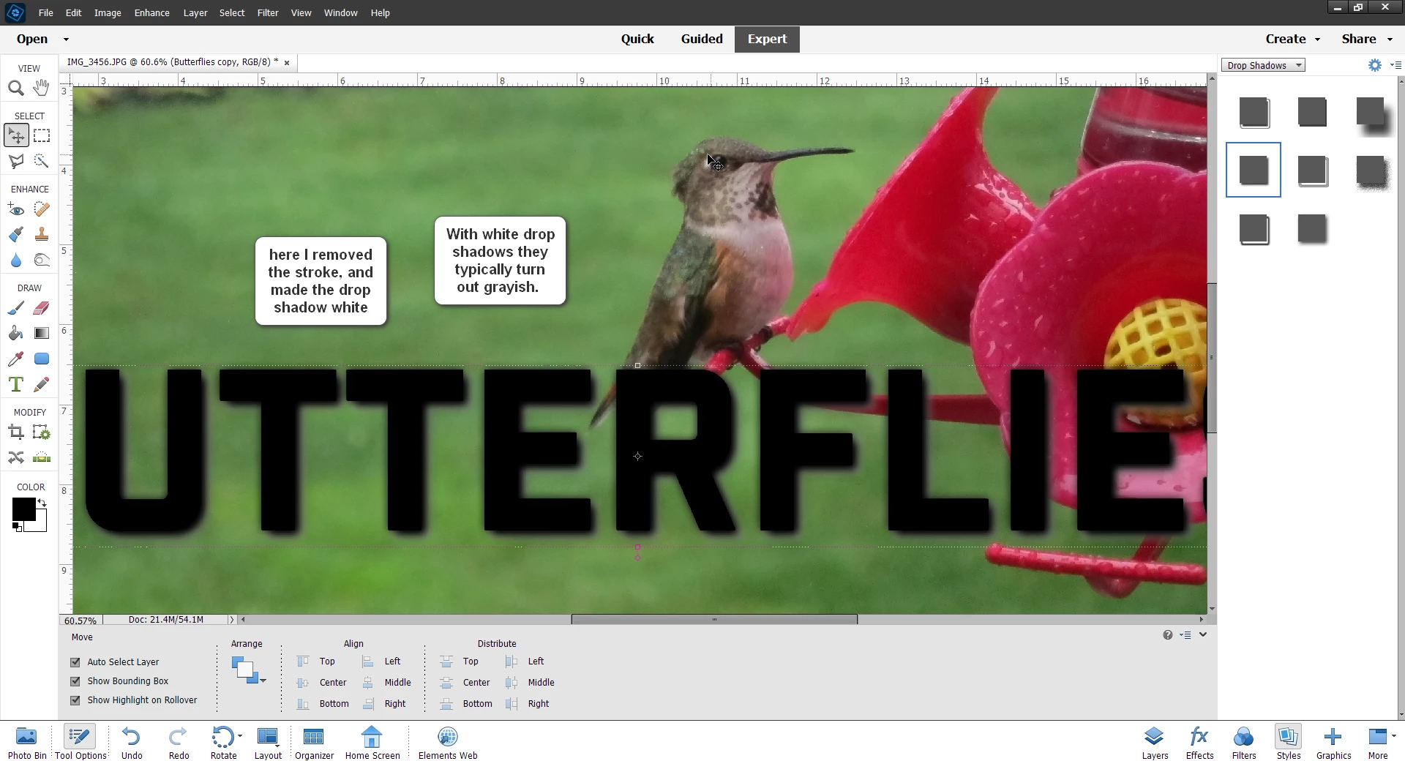Go to Home Screen
1405x761 pixels.
tap(372, 742)
